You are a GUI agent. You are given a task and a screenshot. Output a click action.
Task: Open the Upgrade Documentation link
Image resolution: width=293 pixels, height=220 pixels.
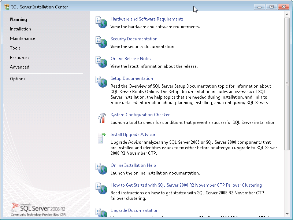coord(134,210)
